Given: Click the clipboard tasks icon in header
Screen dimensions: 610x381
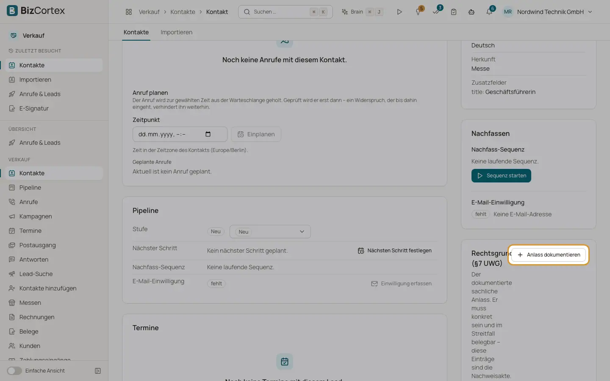Looking at the screenshot, I should [454, 12].
